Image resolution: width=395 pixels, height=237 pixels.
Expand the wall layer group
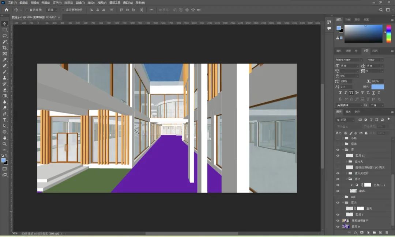tap(343, 197)
